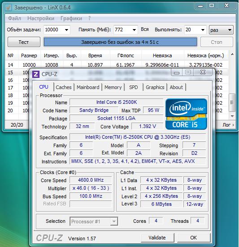Open the Графики menu in LinX
The width and height of the screenshot is (239, 247).
[x=71, y=18]
